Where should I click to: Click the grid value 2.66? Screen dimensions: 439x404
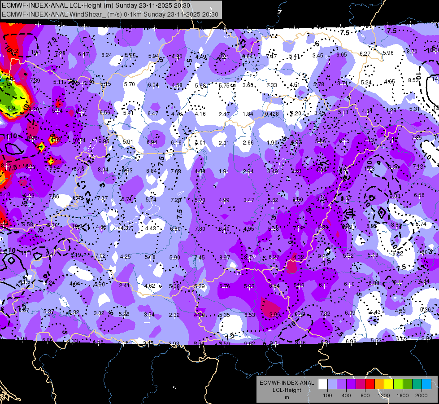coord(248,142)
